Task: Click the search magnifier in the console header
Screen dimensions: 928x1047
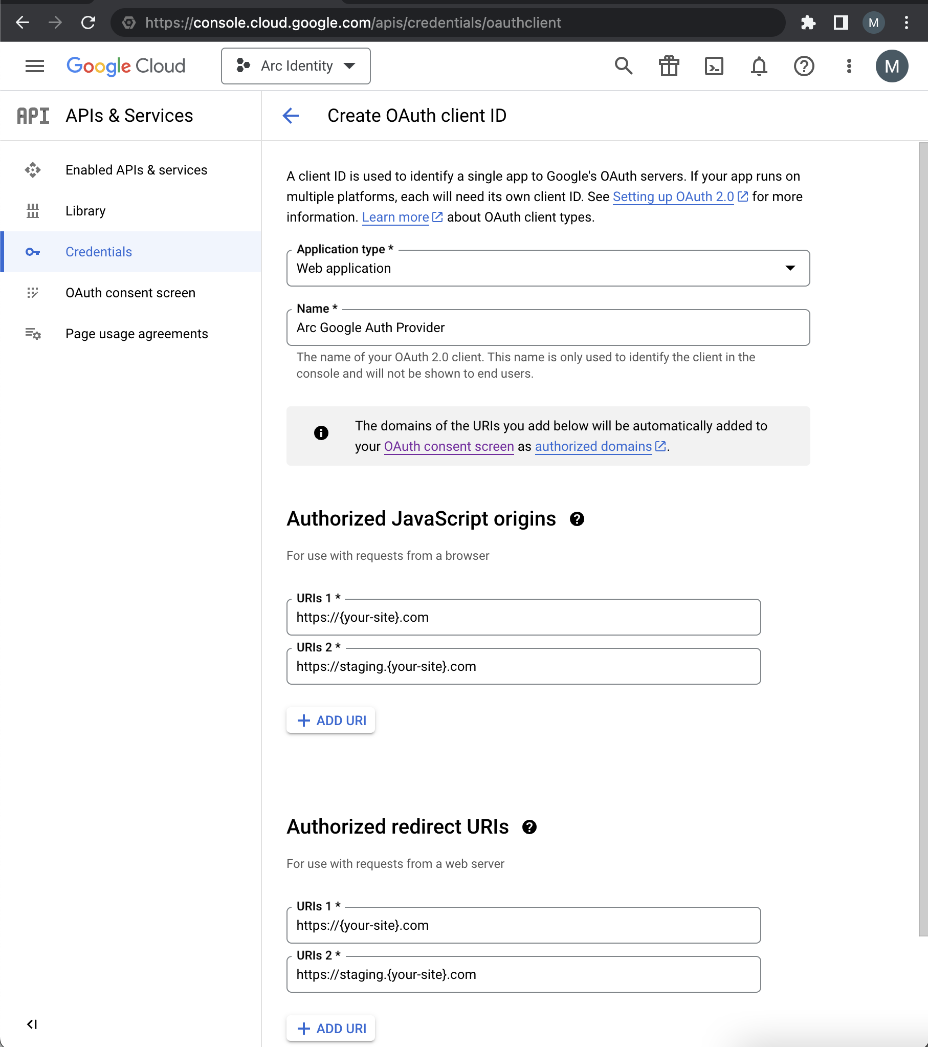Action: (623, 66)
